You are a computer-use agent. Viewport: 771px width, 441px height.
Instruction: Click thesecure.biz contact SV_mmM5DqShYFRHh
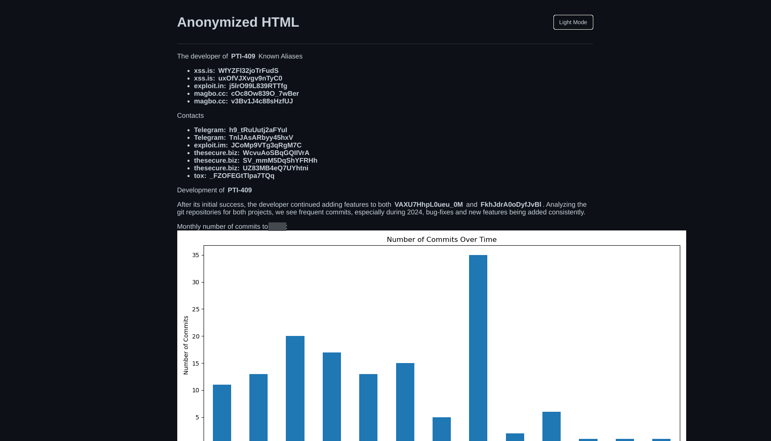[x=280, y=161]
